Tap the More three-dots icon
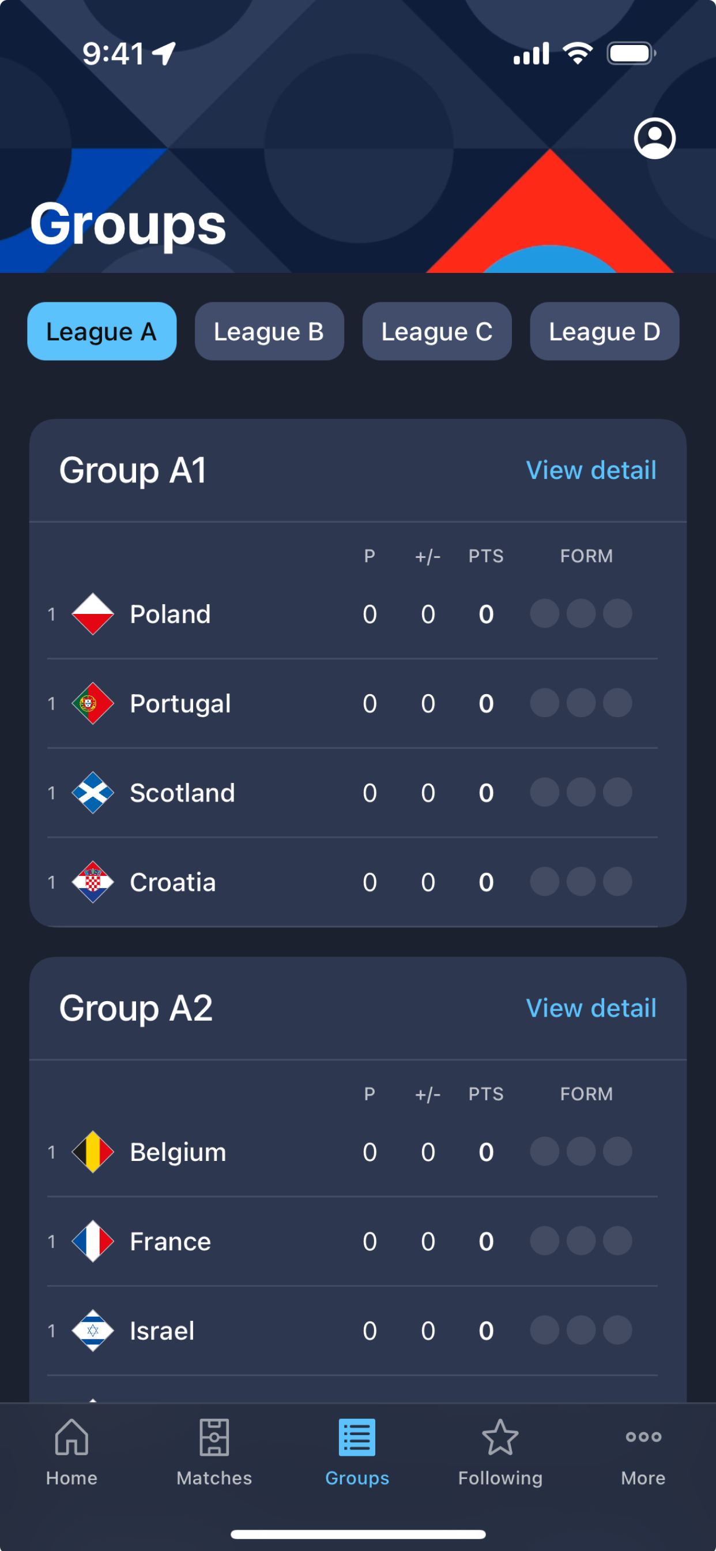 coord(643,1437)
